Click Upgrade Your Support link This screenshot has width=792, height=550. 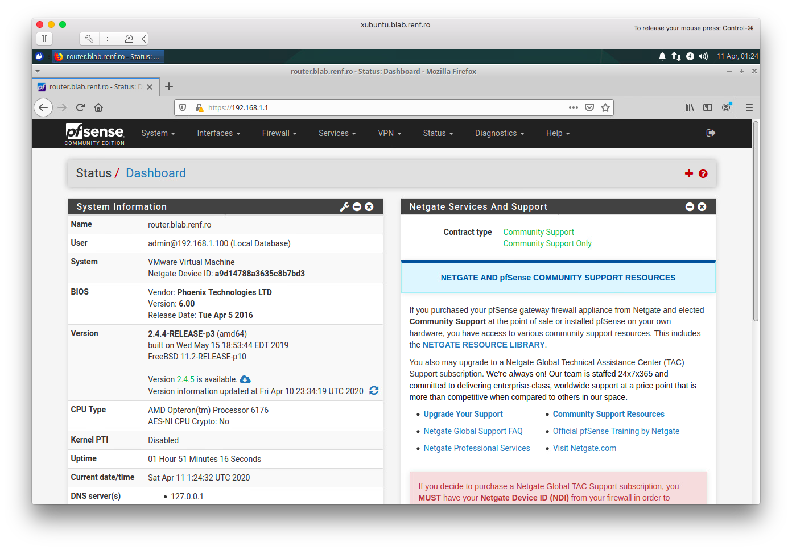[x=463, y=414]
